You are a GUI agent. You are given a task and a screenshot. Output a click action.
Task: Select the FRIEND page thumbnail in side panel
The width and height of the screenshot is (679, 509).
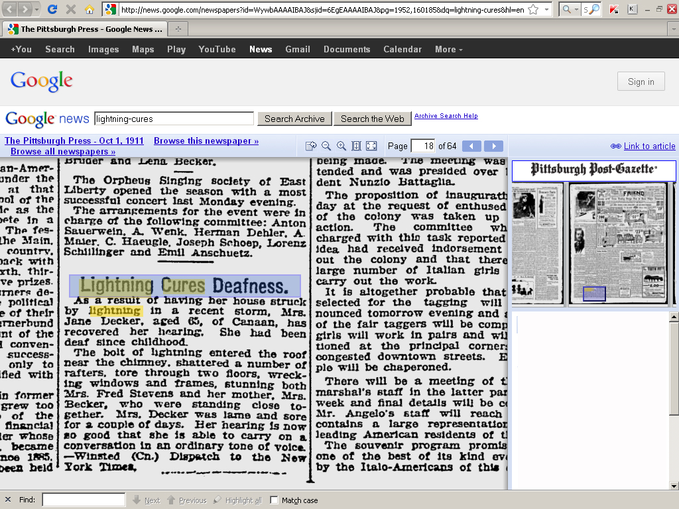pyautogui.click(x=618, y=244)
